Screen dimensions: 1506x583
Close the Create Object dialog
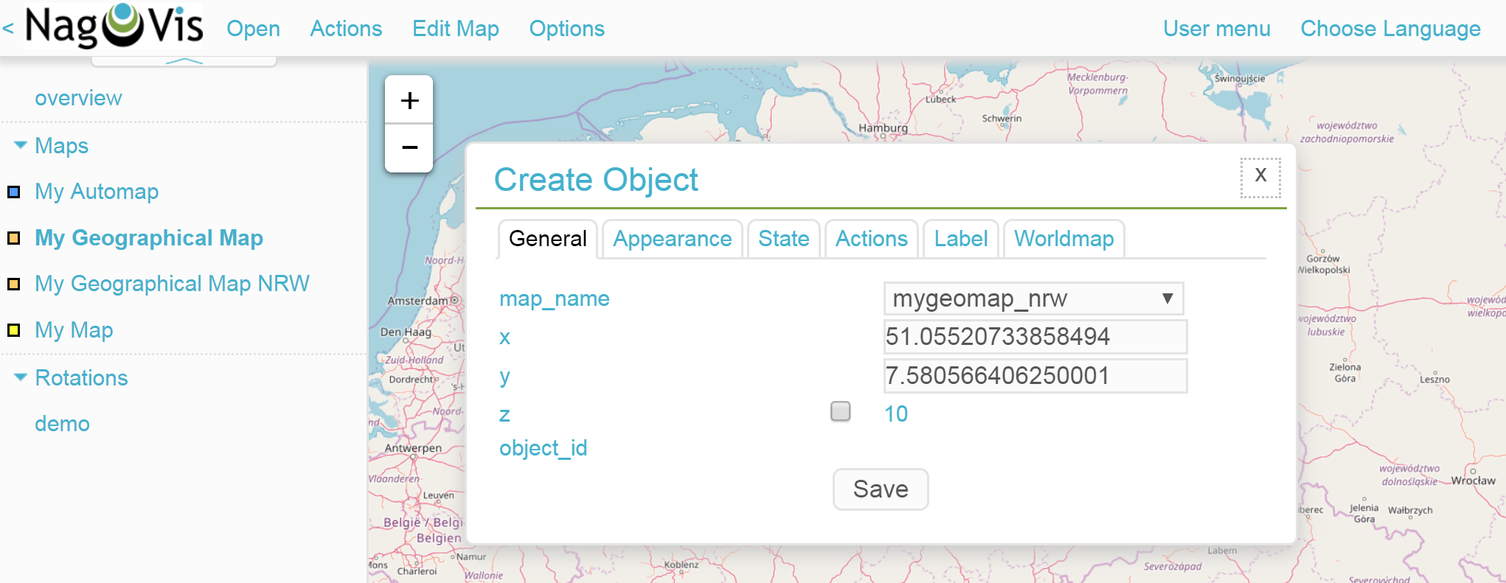click(1260, 177)
